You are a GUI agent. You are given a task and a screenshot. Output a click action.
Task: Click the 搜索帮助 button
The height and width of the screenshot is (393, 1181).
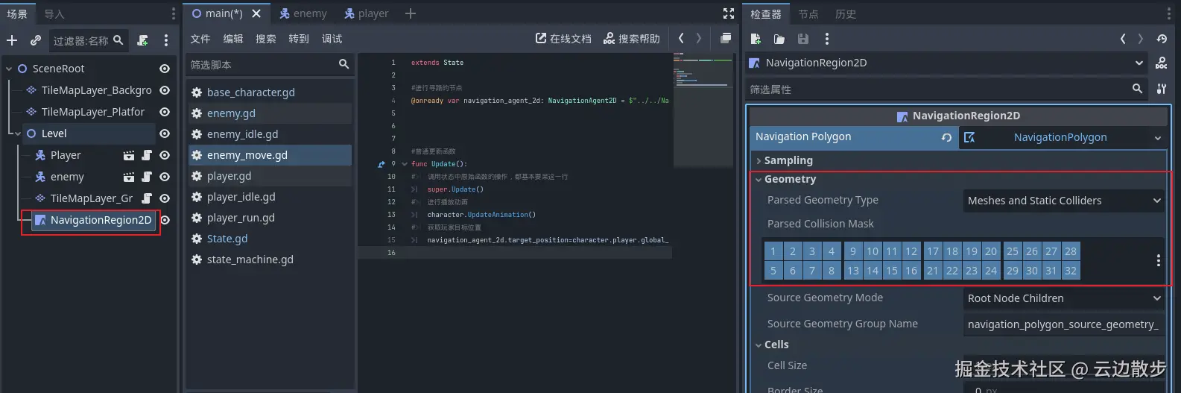point(632,39)
